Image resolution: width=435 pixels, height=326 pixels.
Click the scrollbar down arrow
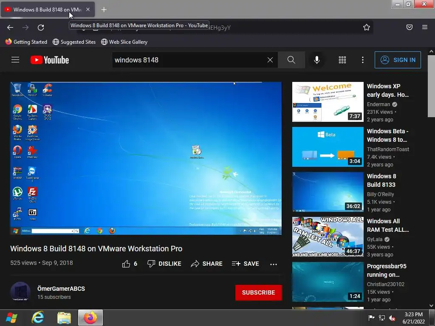click(x=431, y=306)
